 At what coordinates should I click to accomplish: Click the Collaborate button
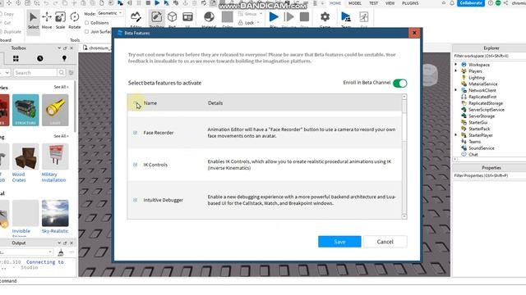tap(471, 3)
